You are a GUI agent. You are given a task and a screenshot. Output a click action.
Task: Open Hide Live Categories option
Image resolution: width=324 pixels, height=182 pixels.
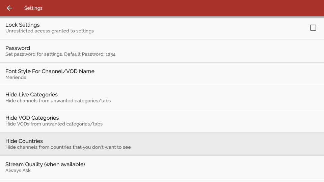pyautogui.click(x=162, y=98)
